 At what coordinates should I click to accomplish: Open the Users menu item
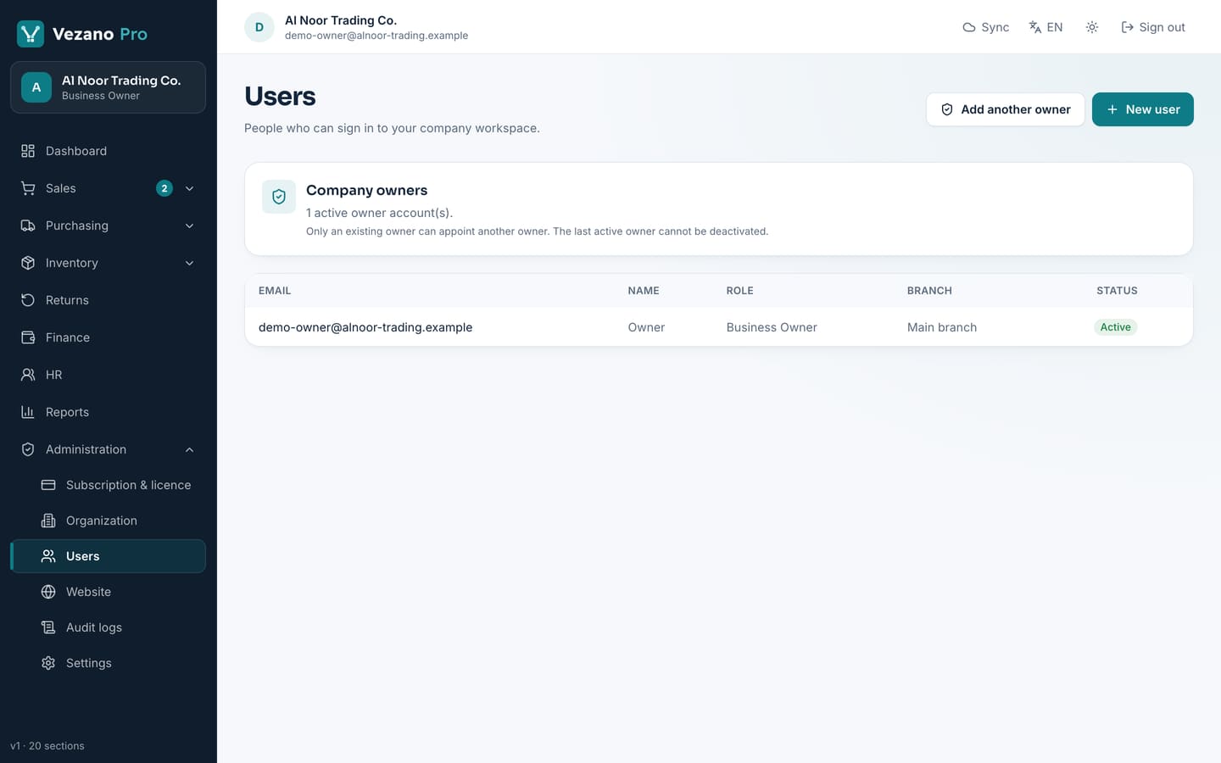[108, 556]
